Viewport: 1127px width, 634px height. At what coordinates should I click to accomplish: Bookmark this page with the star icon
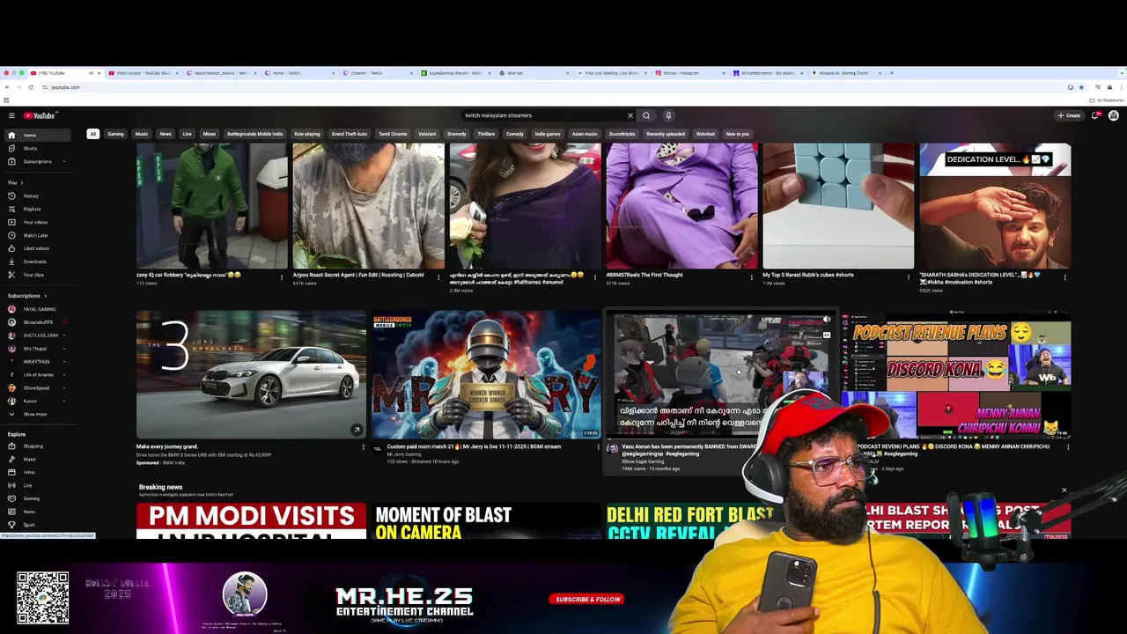(x=1082, y=87)
